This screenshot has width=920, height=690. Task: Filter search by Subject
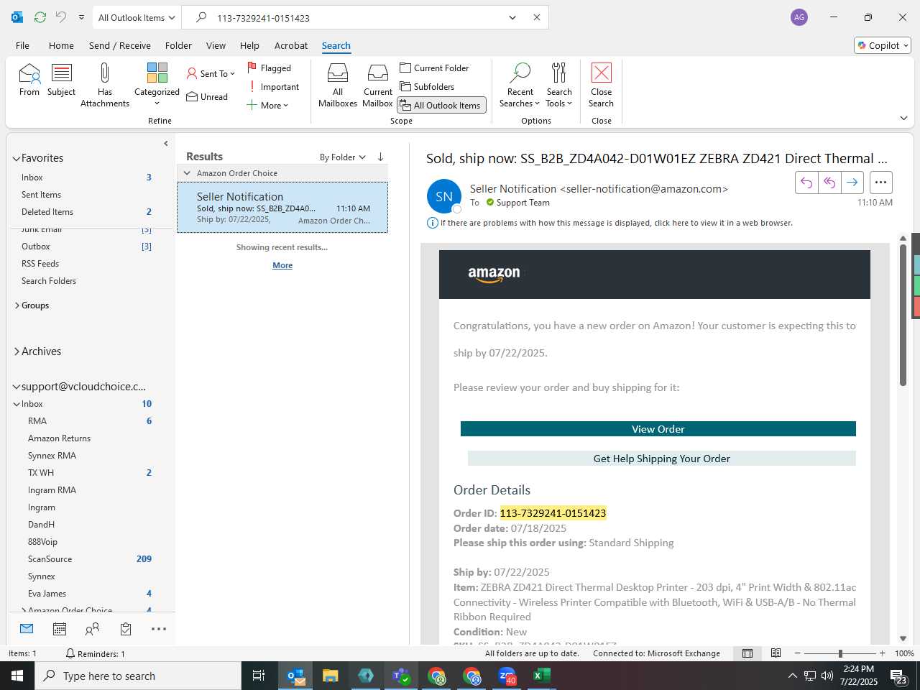[62, 79]
